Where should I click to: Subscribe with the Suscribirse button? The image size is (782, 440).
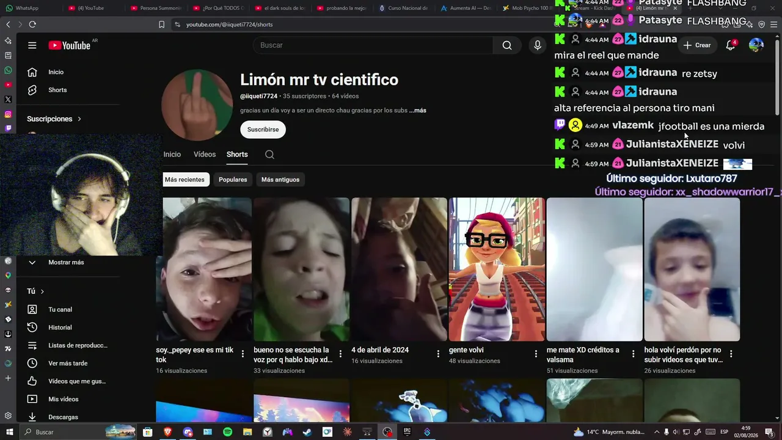coord(263,130)
